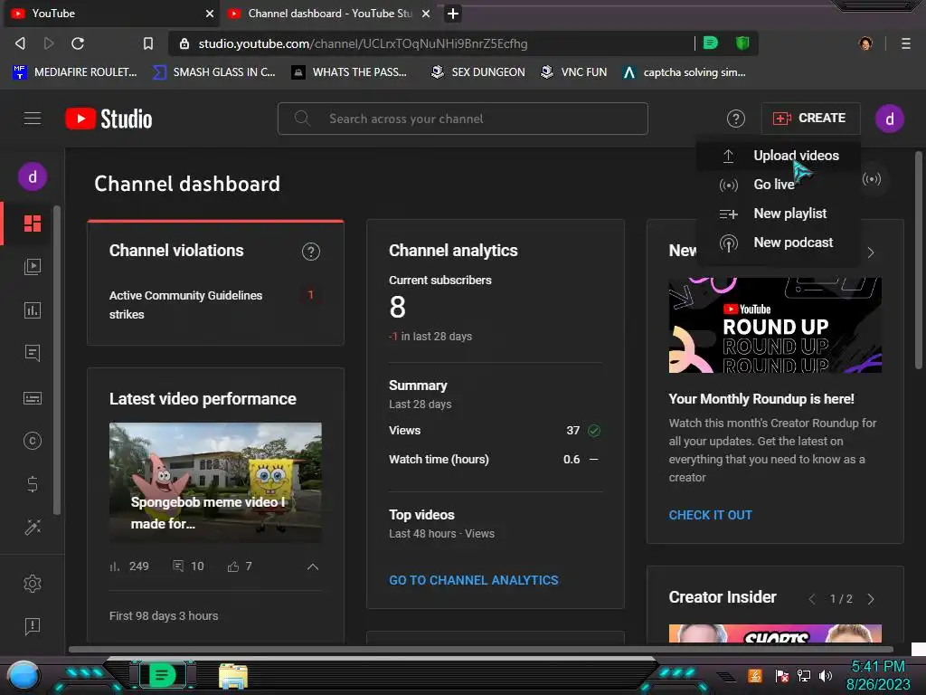Go to next Creator Insider card
Screen dimensions: 926x695
pyautogui.click(x=871, y=599)
